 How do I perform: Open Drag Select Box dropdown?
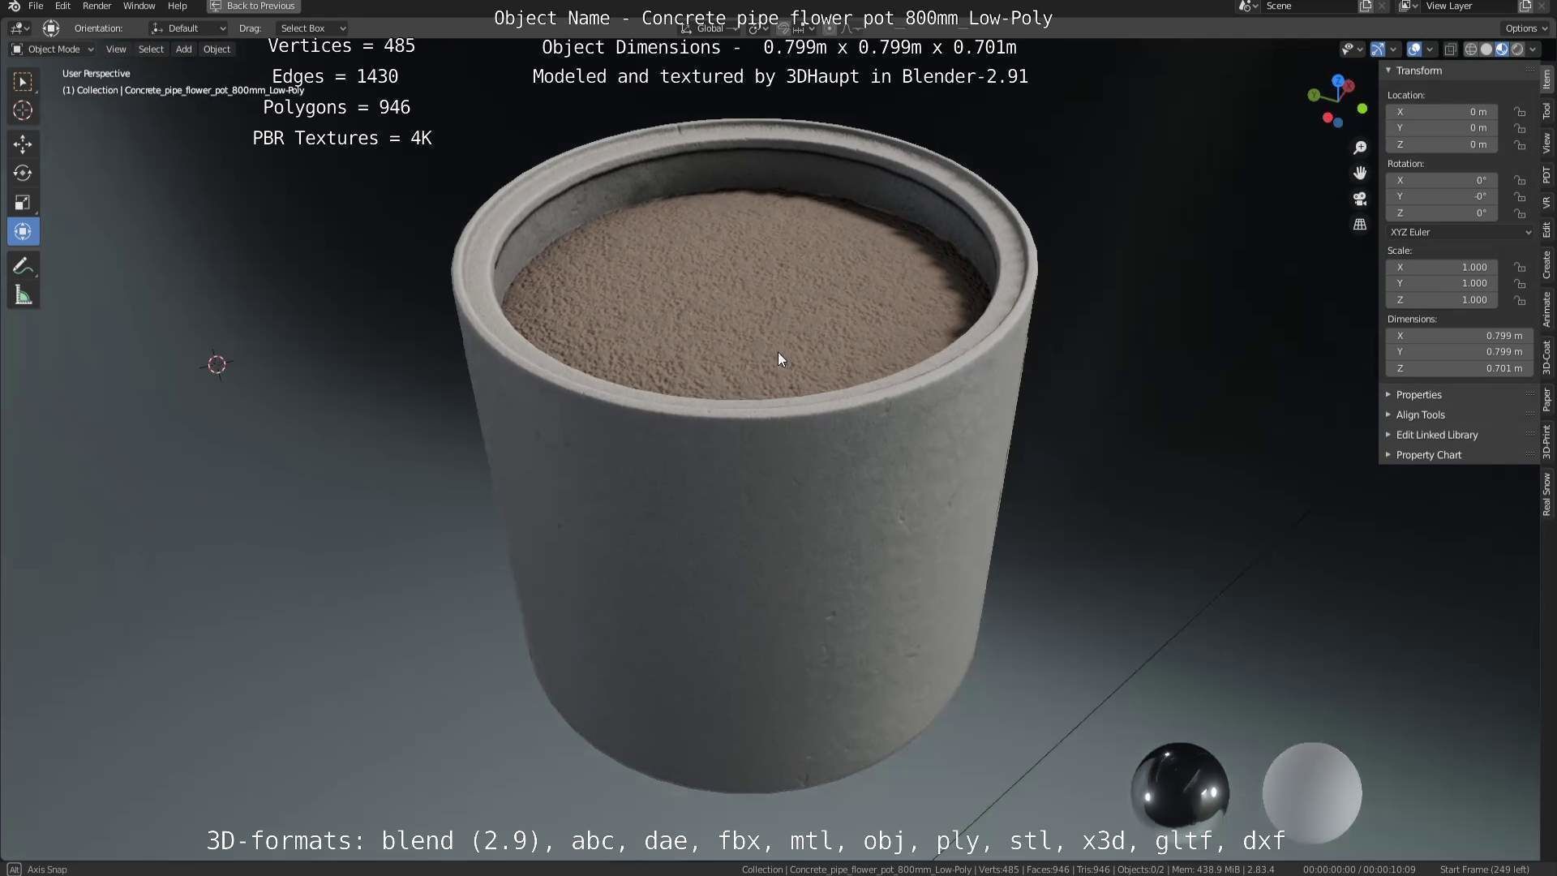coord(312,28)
